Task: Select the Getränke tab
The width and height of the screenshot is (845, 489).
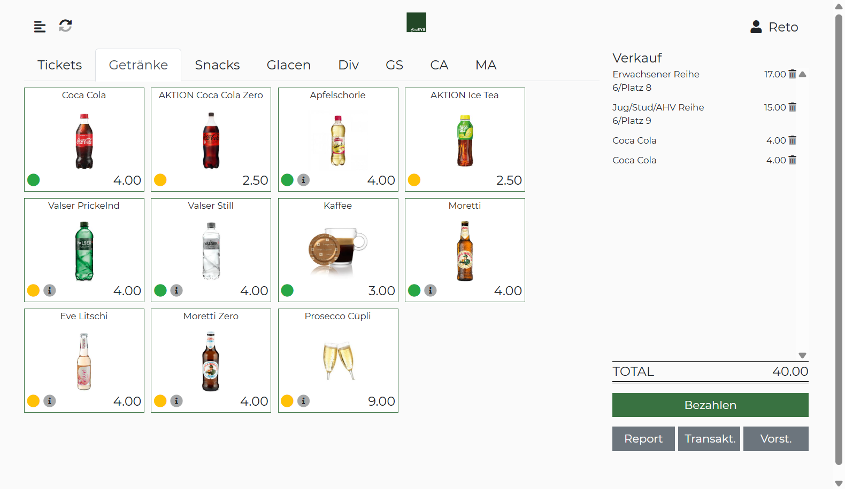Action: (x=139, y=65)
